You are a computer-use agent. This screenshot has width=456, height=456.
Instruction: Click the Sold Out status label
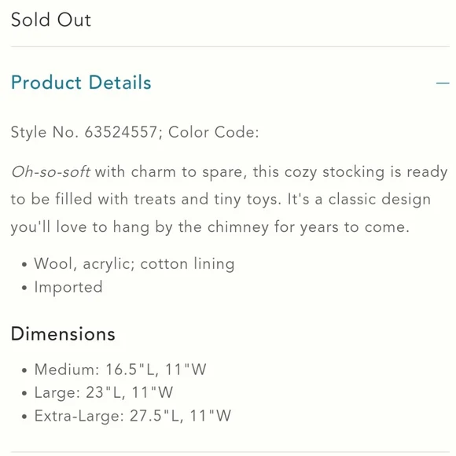point(51,20)
